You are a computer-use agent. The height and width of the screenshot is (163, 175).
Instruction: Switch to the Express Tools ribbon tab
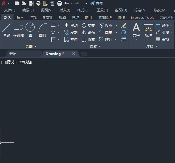tap(142, 18)
